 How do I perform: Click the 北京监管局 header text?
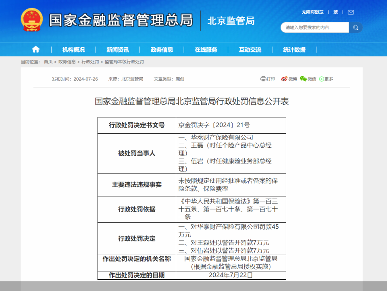pyautogui.click(x=231, y=21)
